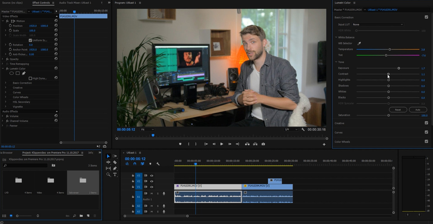Click the Reset button in Tone section
The image size is (433, 224).
tap(398, 110)
